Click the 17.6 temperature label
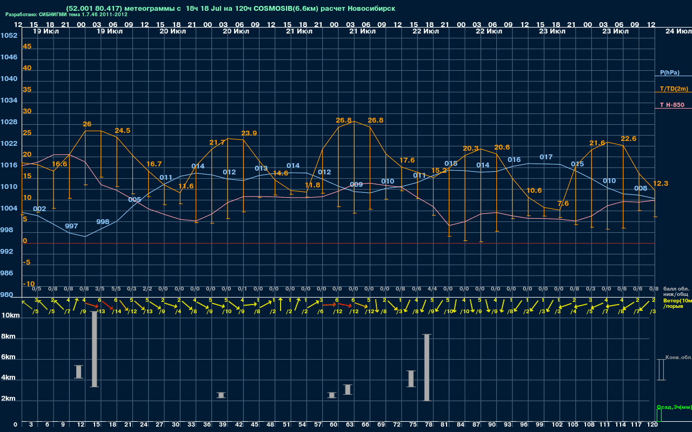Image resolution: width=692 pixels, height=432 pixels. (407, 160)
